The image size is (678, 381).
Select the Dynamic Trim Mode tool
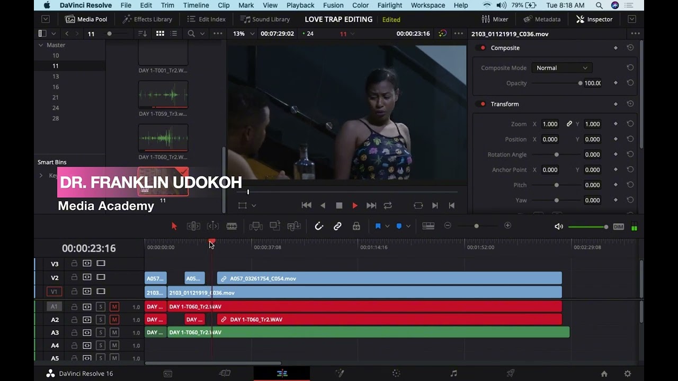click(x=212, y=226)
